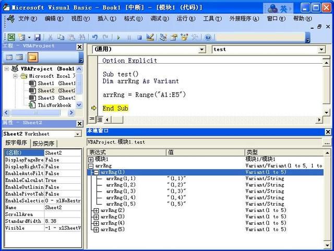
Task: Switch to the 按字母序 tab
Action: tap(16, 143)
